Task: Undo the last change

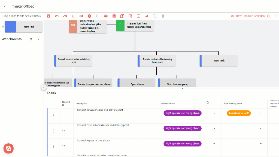Action: [x=57, y=16]
